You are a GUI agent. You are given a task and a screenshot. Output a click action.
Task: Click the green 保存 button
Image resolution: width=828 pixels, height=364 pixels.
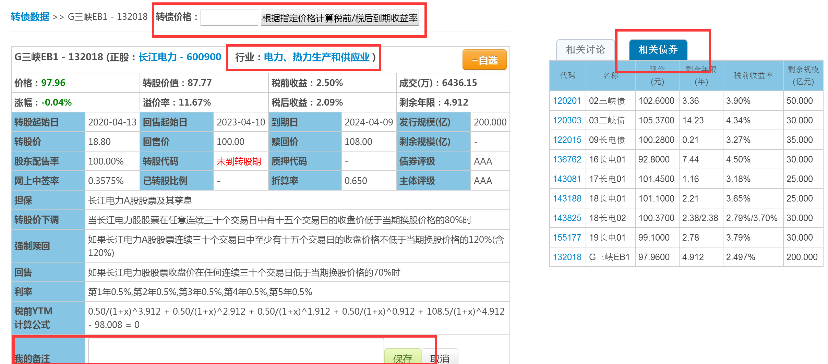pyautogui.click(x=403, y=357)
